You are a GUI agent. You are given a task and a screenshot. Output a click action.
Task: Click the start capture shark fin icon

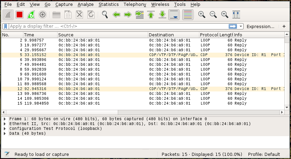tap(8, 15)
